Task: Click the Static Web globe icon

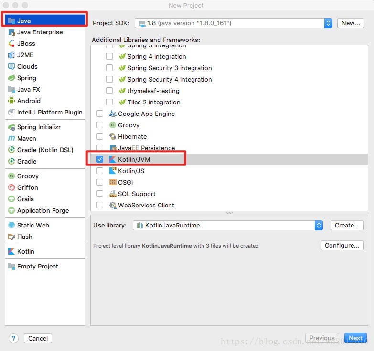Action: [x=11, y=225]
